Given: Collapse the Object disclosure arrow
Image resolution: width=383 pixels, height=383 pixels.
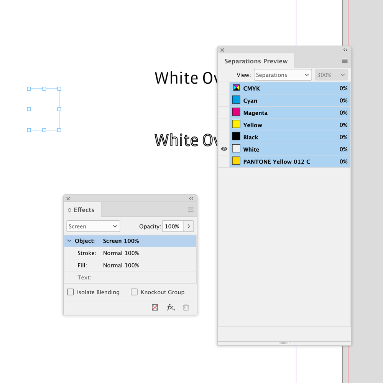Looking at the screenshot, I should click(69, 241).
